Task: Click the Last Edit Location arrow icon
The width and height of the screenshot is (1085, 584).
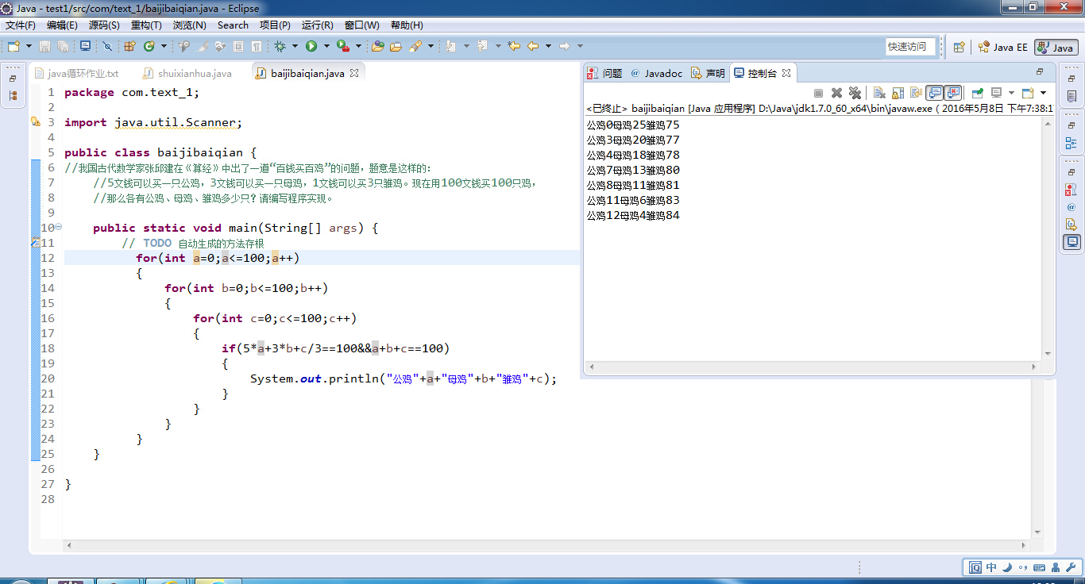Action: click(514, 46)
